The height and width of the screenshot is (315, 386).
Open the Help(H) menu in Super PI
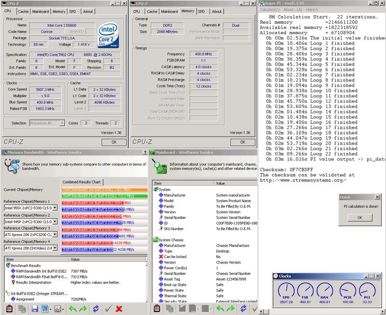pos(312,10)
